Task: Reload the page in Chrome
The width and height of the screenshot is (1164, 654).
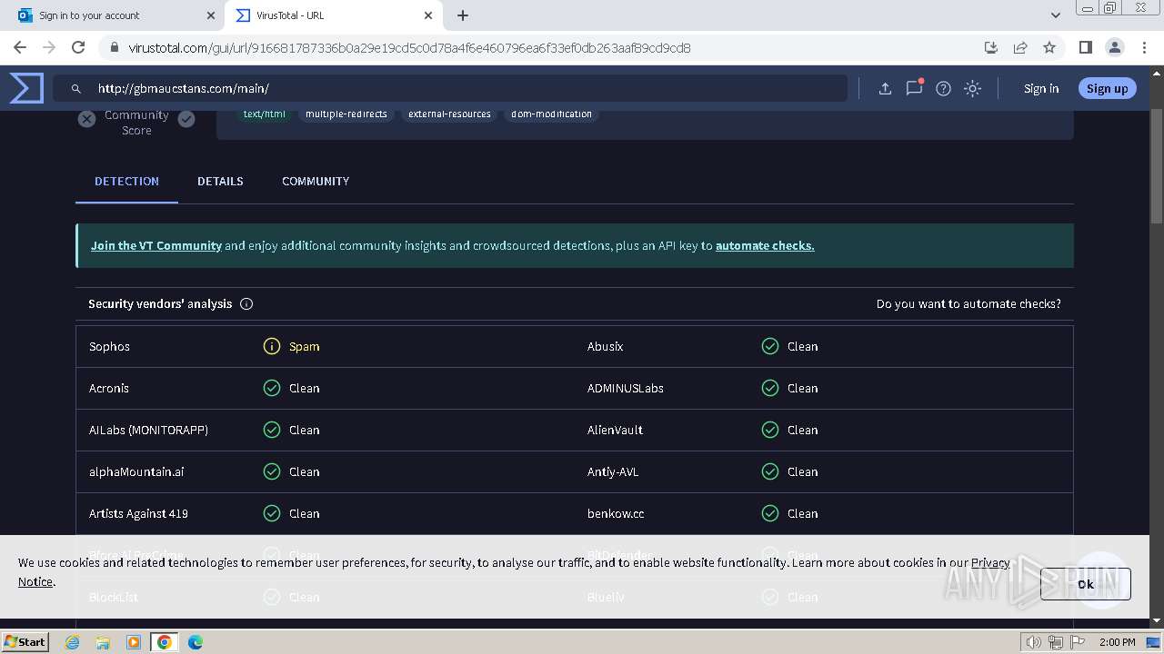Action: 78,47
